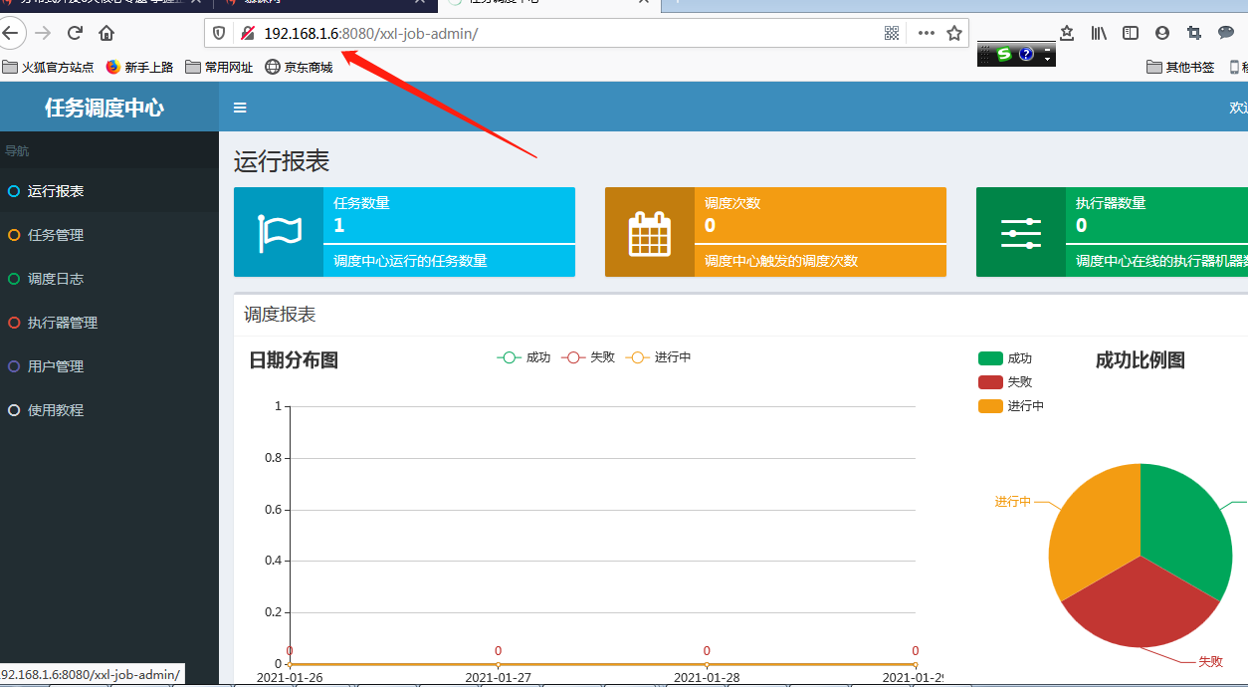Click the 调度报表 panel header
This screenshot has width=1248, height=687.
click(280, 315)
